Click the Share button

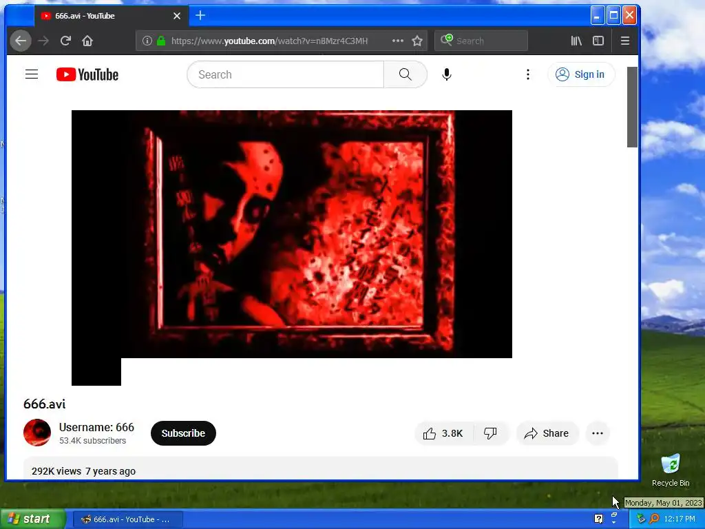coord(547,433)
